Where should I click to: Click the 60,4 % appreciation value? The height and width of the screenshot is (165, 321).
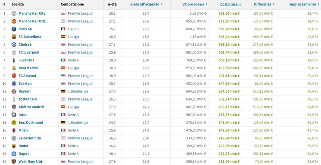click(312, 91)
